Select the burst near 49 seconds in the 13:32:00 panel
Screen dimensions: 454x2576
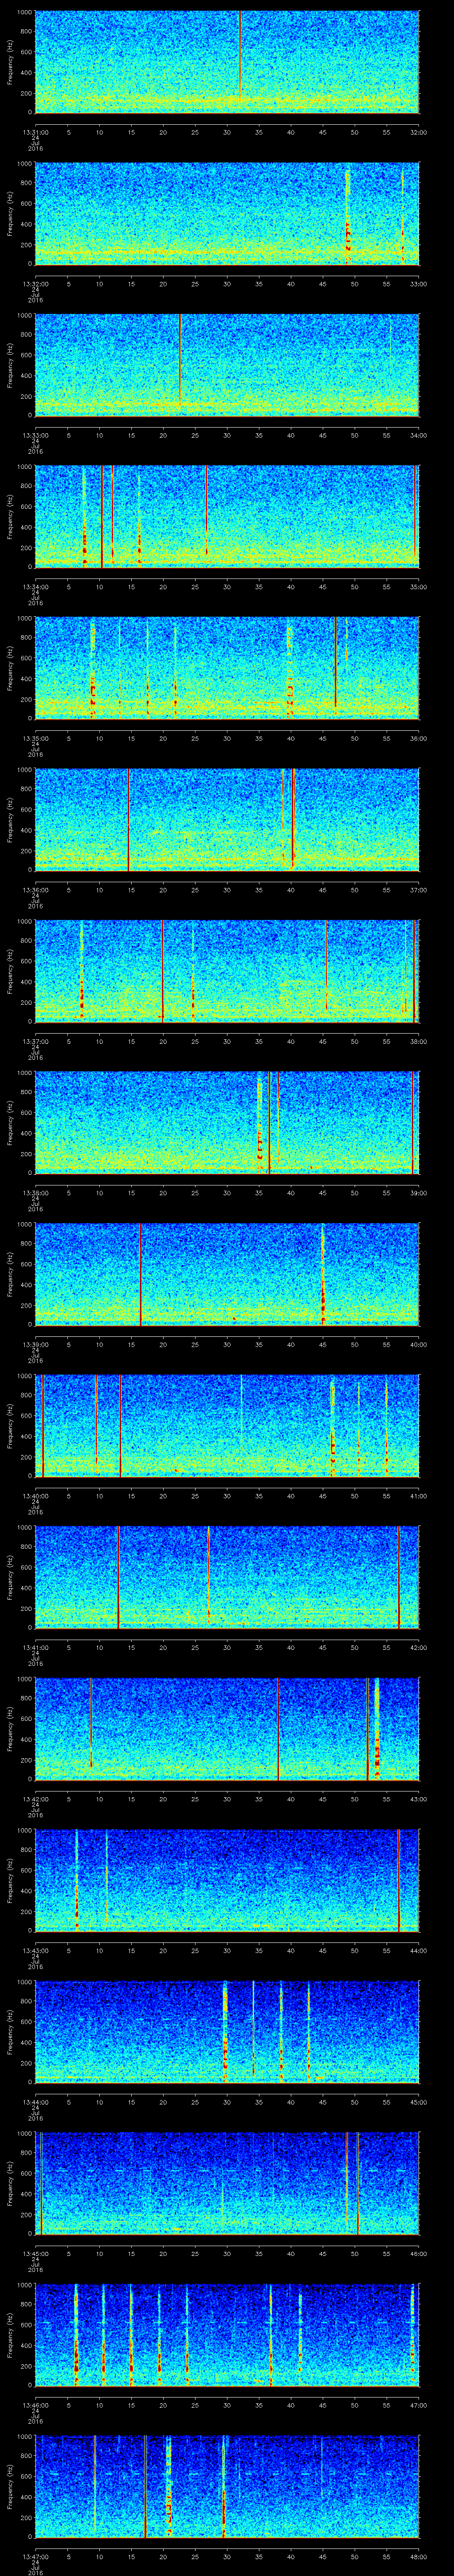click(347, 215)
